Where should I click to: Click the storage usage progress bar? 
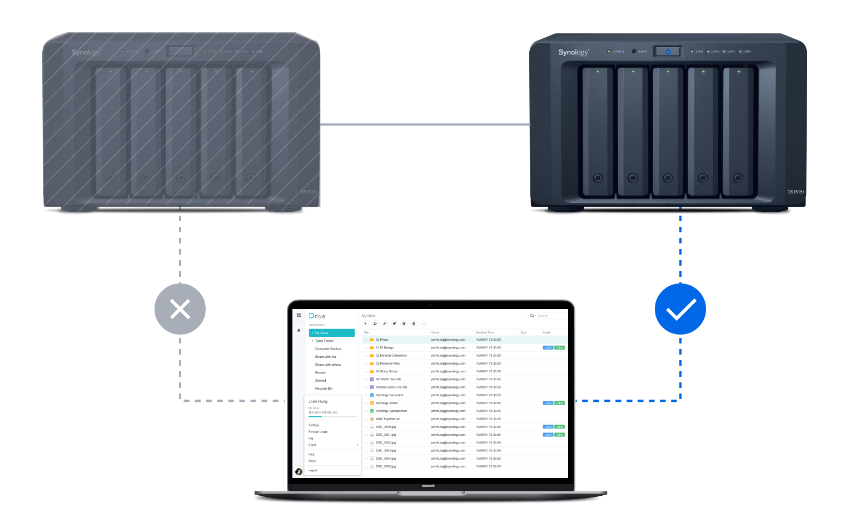332,416
